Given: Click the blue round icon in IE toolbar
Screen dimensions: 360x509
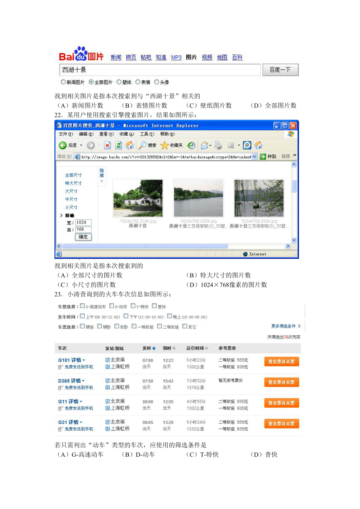Looking at the screenshot, I should [247, 145].
